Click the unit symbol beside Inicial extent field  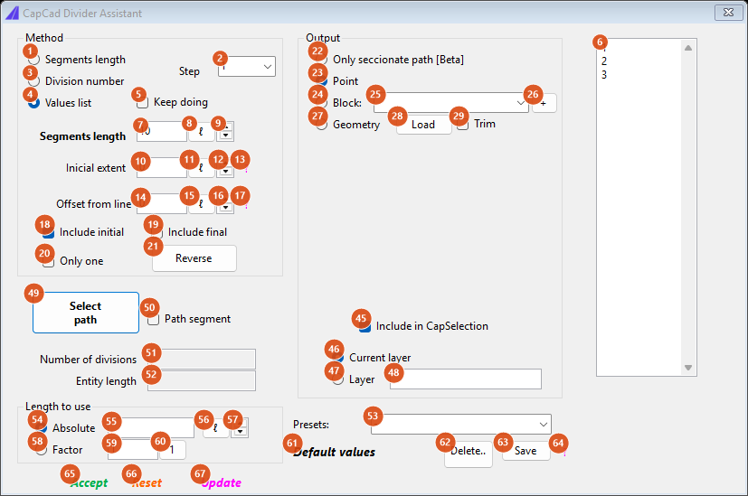point(202,168)
